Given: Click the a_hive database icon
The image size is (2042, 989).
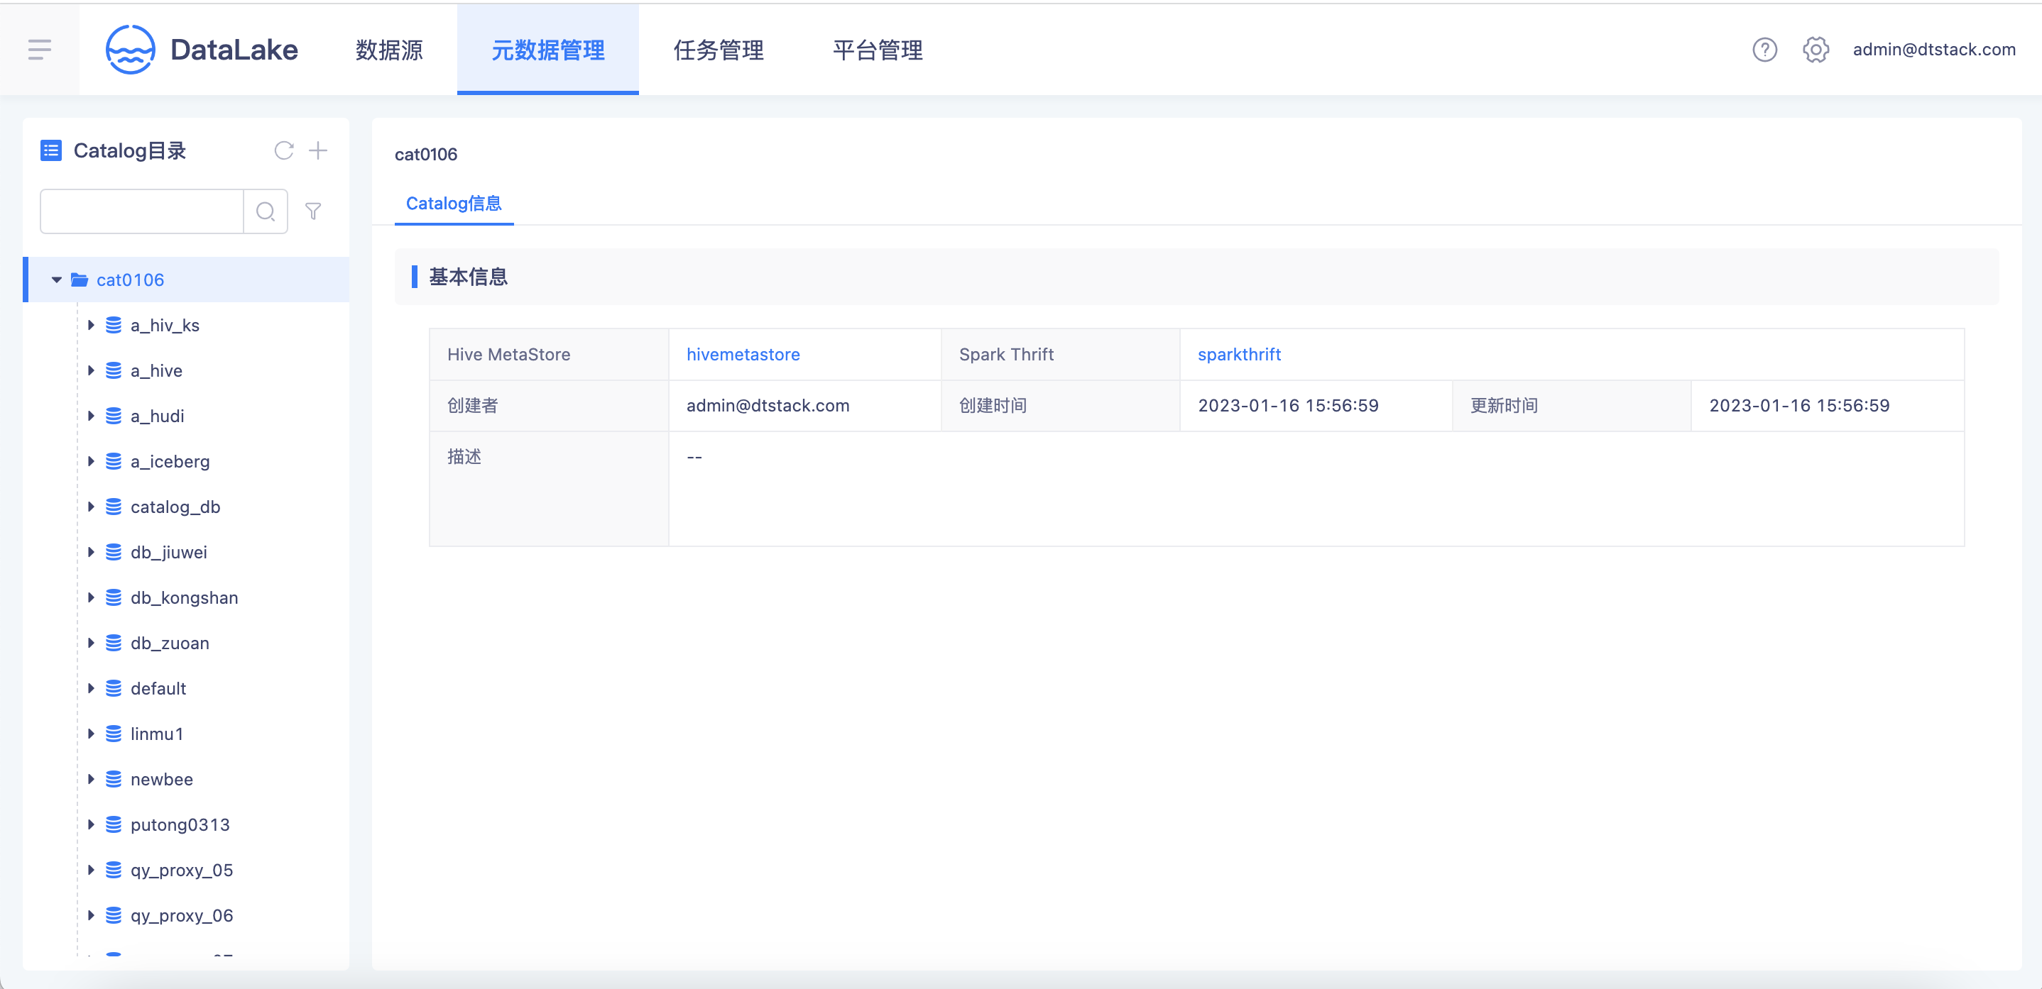Looking at the screenshot, I should [114, 370].
